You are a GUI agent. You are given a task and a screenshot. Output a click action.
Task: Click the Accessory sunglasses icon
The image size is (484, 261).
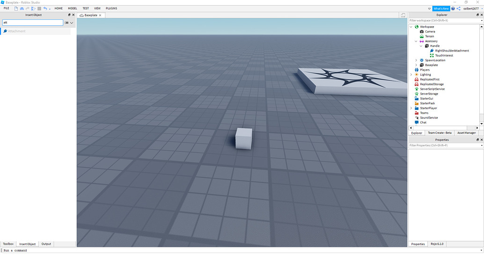click(x=422, y=41)
